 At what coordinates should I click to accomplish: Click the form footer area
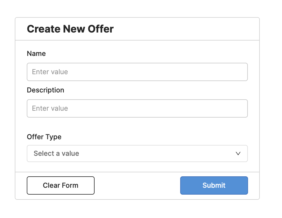tap(137, 185)
